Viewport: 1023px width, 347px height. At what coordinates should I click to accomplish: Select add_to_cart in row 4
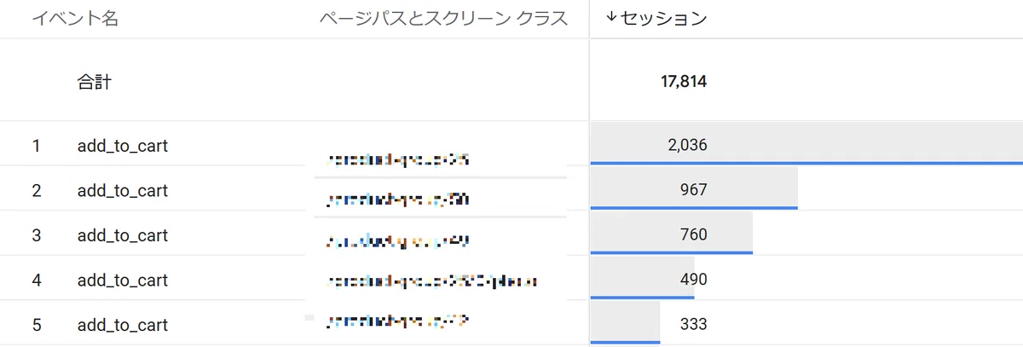pyautogui.click(x=122, y=280)
